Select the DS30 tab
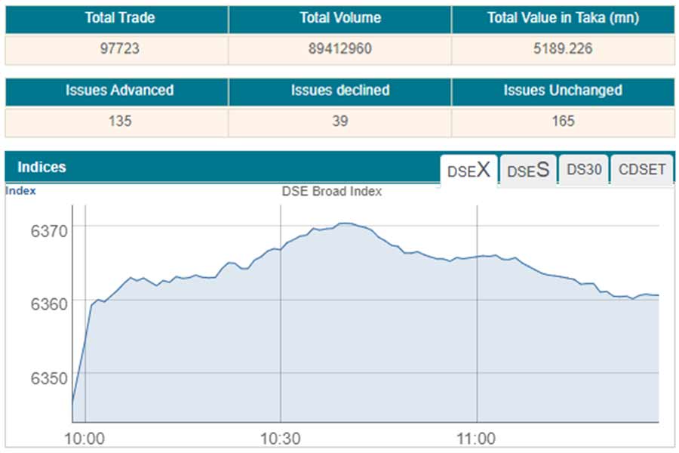 (584, 169)
